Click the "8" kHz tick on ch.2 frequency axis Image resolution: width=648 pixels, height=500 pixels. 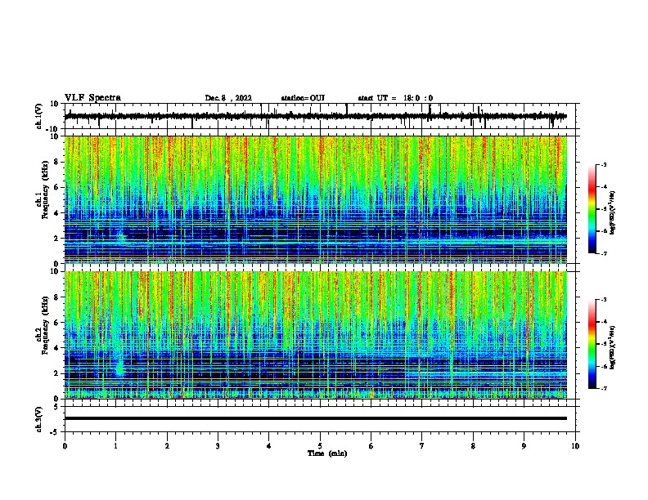(x=56, y=297)
